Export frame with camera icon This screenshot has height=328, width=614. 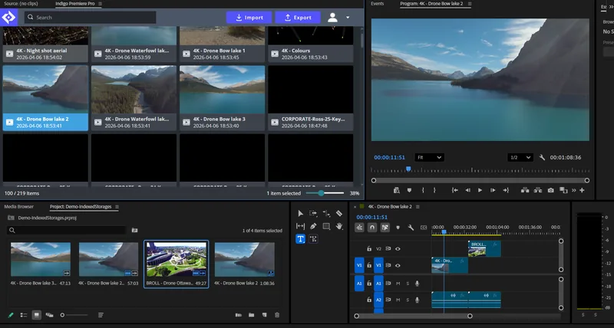pos(551,190)
